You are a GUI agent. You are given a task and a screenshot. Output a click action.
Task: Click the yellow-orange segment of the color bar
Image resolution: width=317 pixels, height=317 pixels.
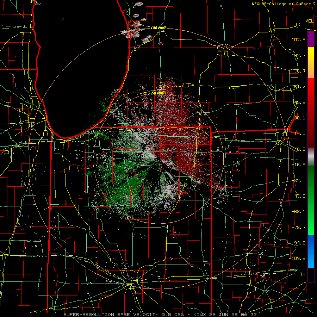click(x=311, y=63)
